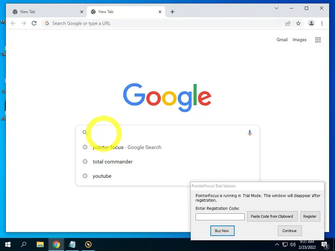
Task: Open the Chrome profile avatar
Action: click(311, 23)
